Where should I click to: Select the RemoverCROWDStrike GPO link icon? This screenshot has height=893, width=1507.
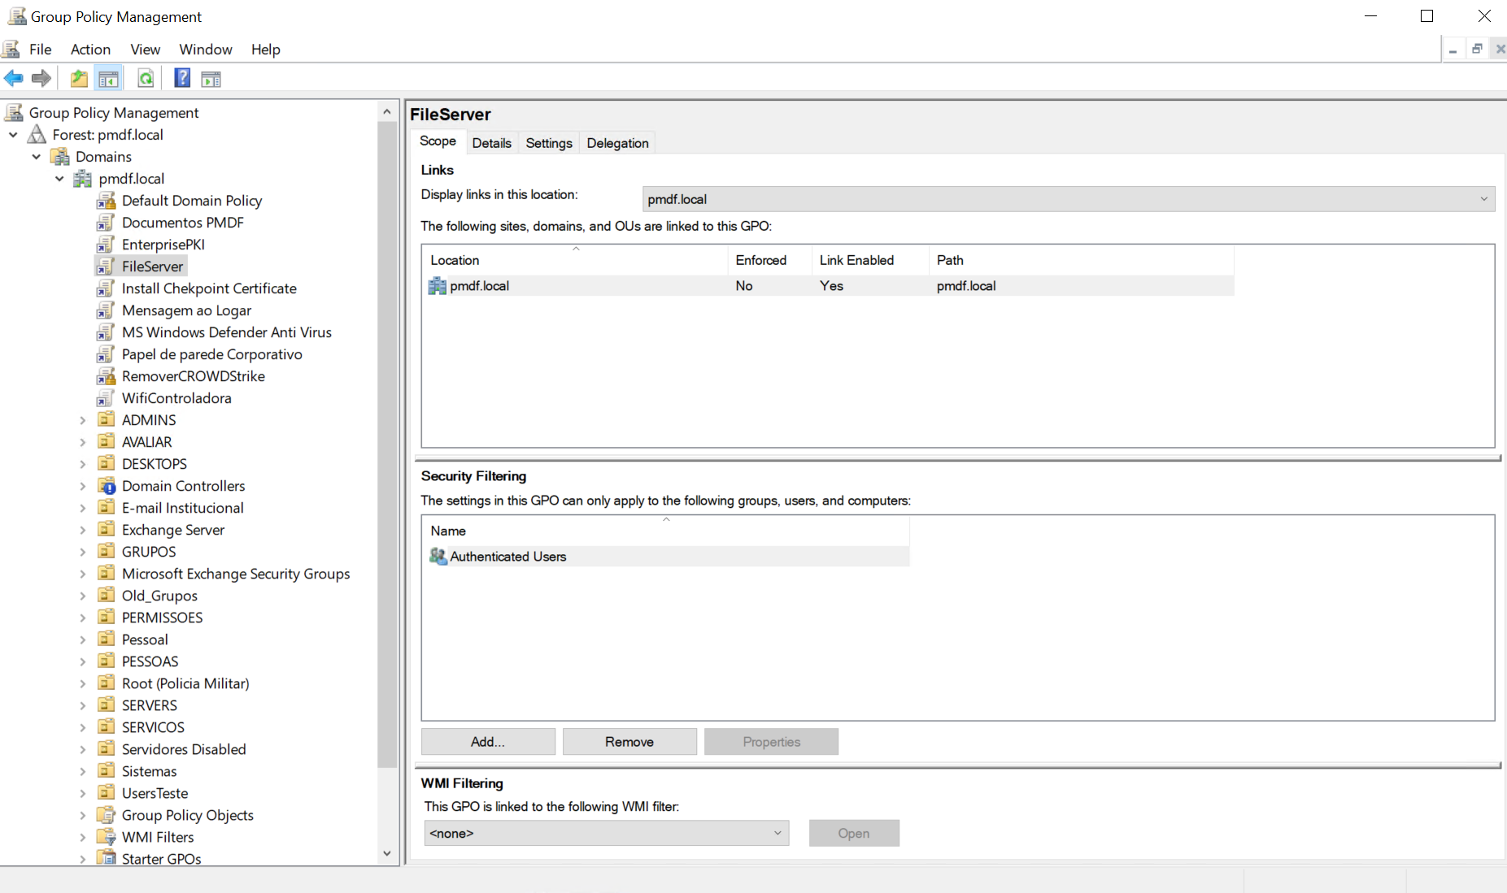[x=106, y=376]
